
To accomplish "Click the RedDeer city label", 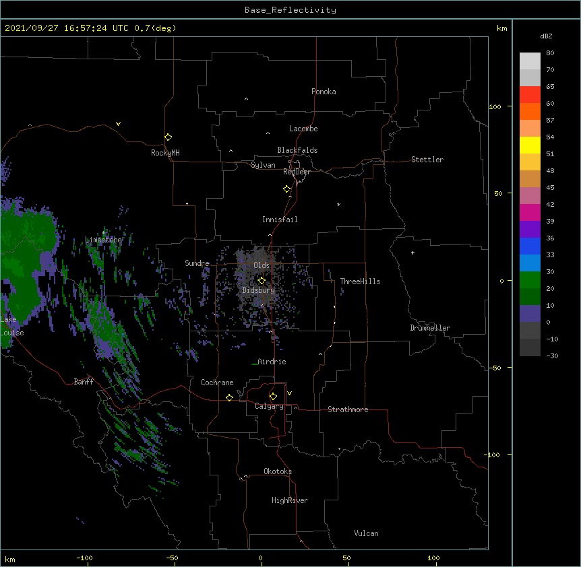I will pos(297,172).
